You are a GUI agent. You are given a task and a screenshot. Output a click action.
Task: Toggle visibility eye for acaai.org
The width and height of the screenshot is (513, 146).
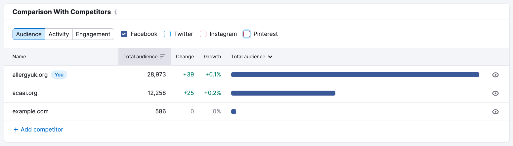pos(495,93)
